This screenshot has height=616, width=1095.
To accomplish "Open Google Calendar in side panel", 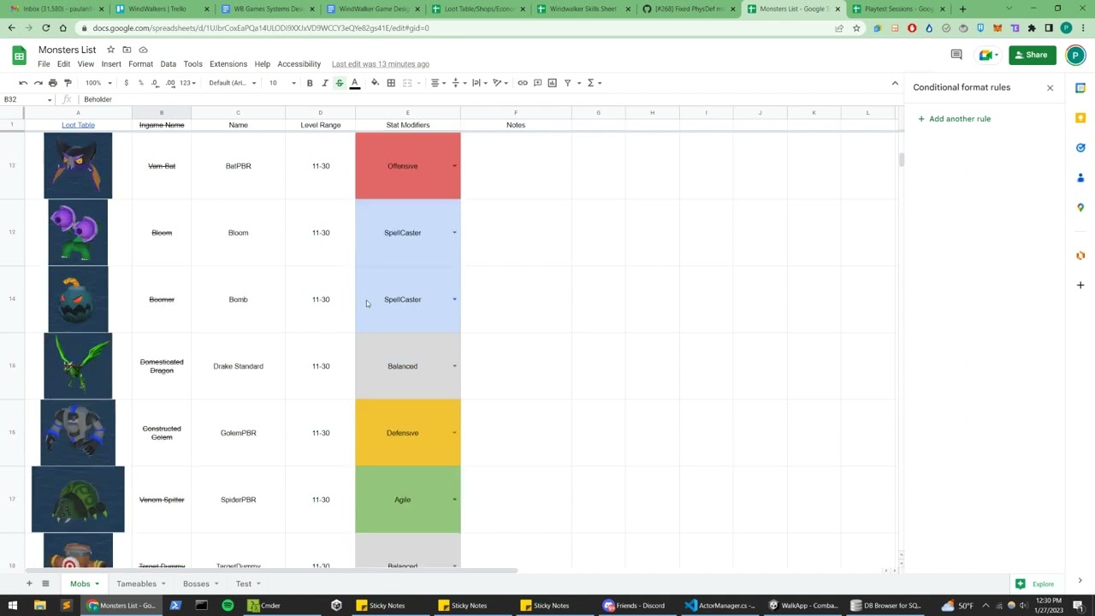I will pos(1080,88).
